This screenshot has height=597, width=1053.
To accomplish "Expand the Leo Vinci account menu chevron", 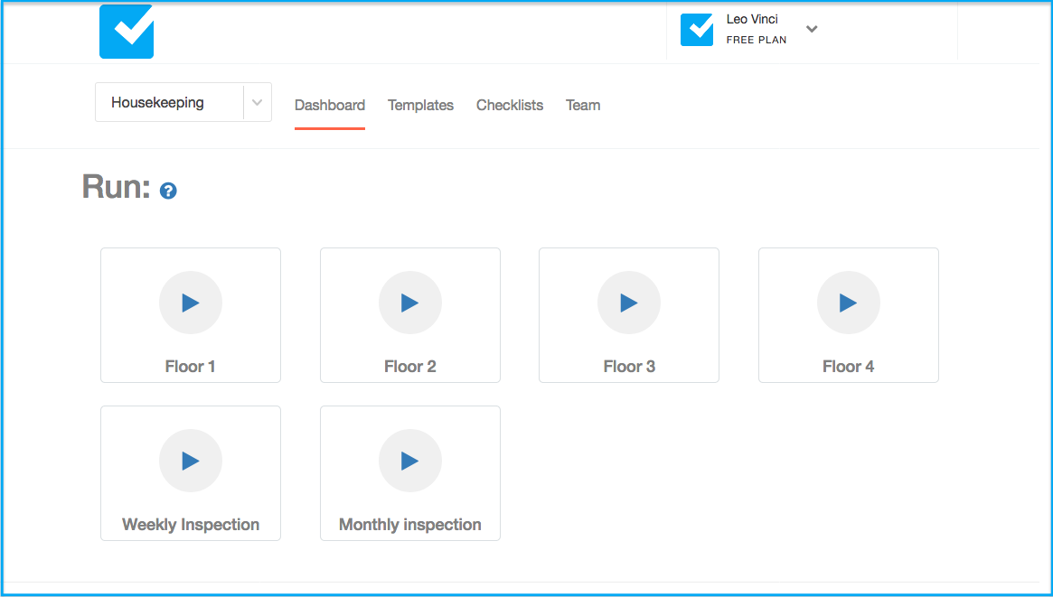I will coord(812,29).
